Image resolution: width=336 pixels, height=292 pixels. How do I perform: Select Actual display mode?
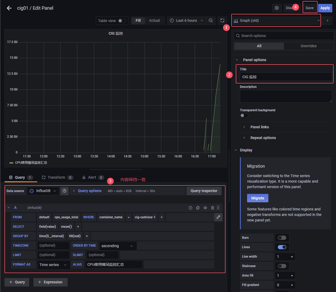click(x=154, y=20)
